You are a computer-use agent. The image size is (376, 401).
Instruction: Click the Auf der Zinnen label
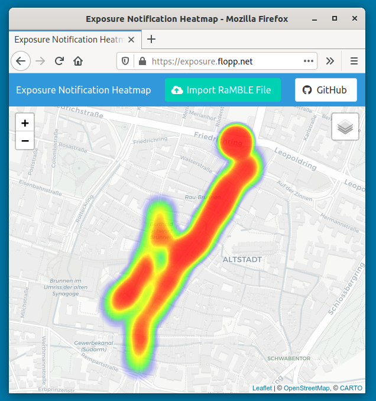pyautogui.click(x=294, y=190)
